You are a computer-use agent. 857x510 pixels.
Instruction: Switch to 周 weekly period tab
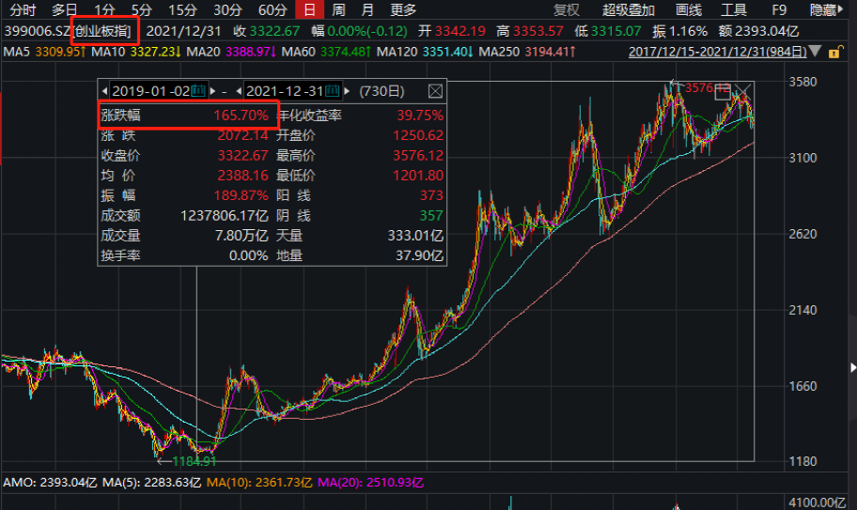(338, 9)
